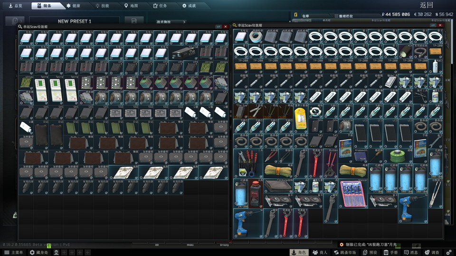Close the right junk box window
Image resolution: width=456 pixels, height=256 pixels.
440,25
